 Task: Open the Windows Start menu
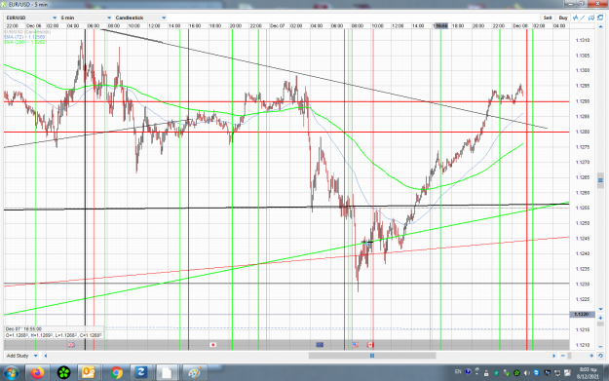pyautogui.click(x=11, y=373)
